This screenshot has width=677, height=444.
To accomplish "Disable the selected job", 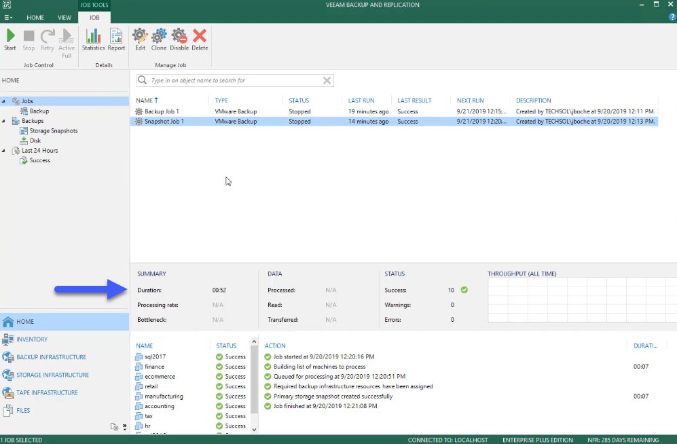I will 179,39.
